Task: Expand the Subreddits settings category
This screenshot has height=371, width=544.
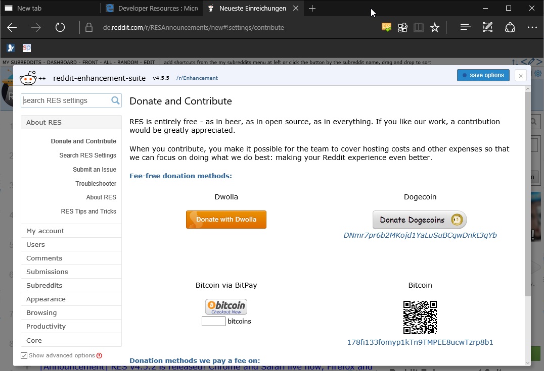Action: (71, 285)
